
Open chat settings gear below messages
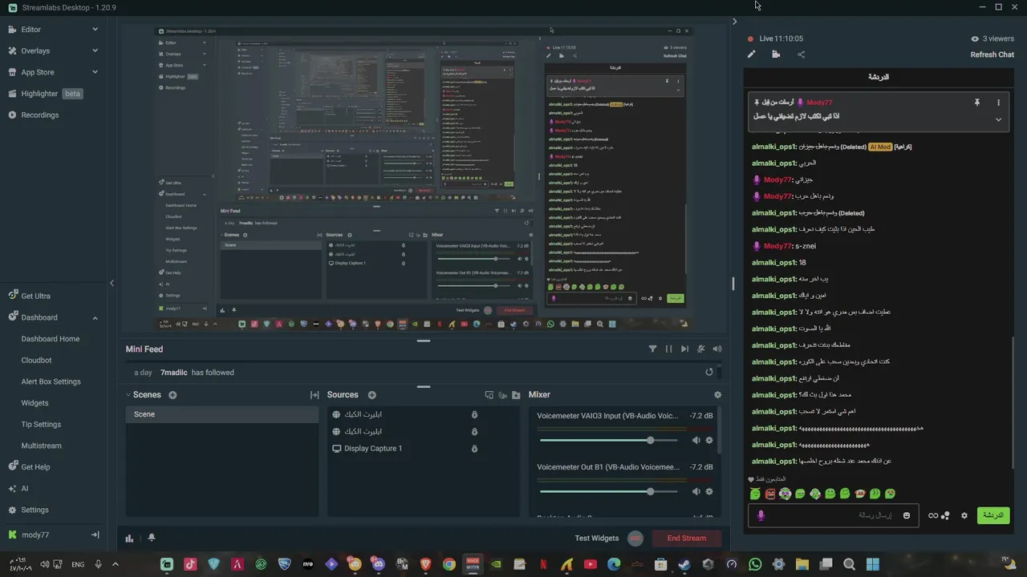[x=964, y=515]
